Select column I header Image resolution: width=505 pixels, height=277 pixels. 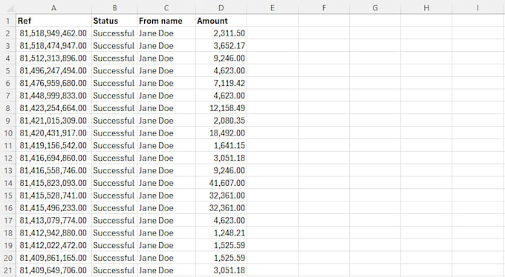click(478, 7)
